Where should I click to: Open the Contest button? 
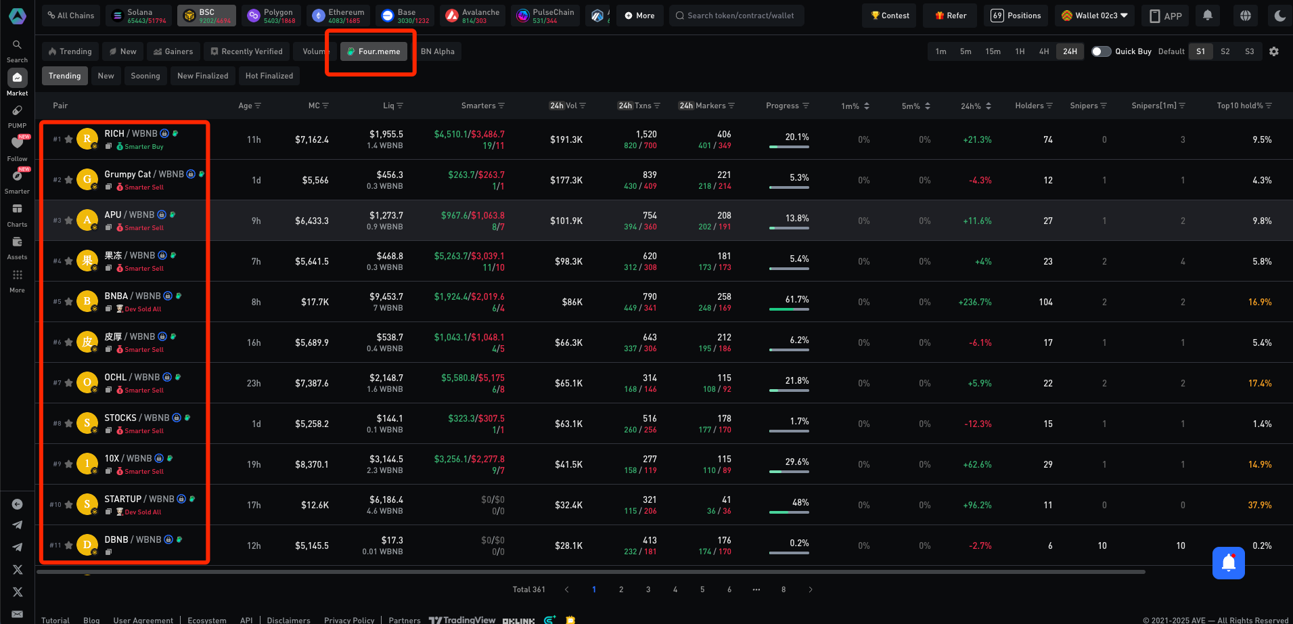tap(890, 16)
